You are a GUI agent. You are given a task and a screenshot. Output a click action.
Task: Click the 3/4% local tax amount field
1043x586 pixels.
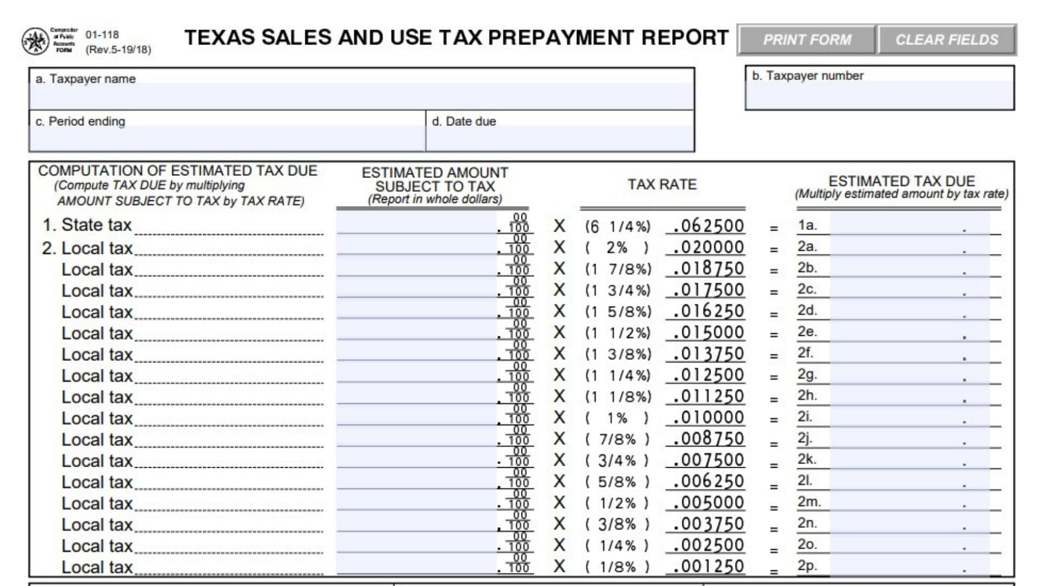pyautogui.click(x=417, y=457)
